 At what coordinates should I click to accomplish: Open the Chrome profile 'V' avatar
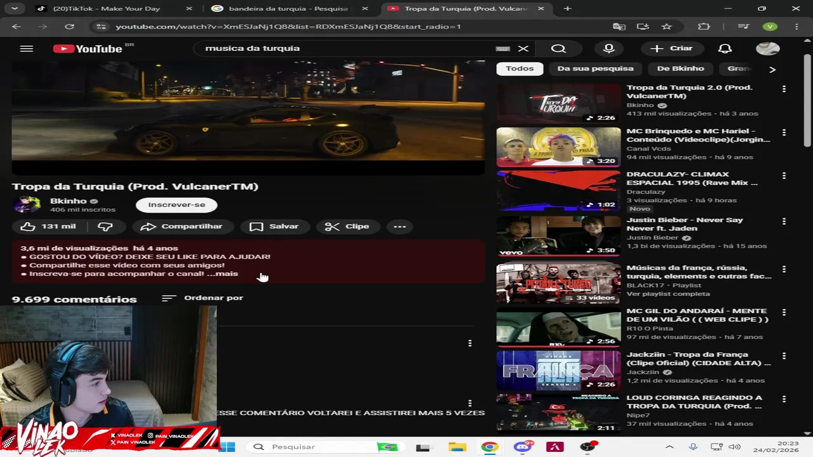point(770,27)
